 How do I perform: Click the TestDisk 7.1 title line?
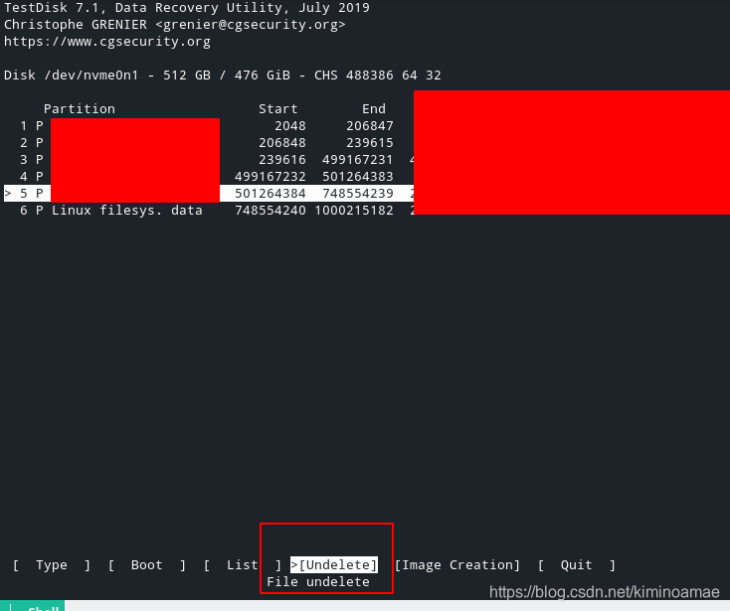(187, 8)
